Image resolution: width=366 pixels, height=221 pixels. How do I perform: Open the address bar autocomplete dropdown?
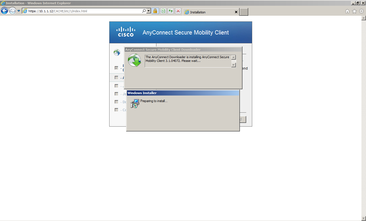(148, 11)
